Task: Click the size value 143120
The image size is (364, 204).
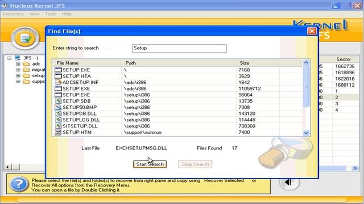Action: click(x=247, y=113)
